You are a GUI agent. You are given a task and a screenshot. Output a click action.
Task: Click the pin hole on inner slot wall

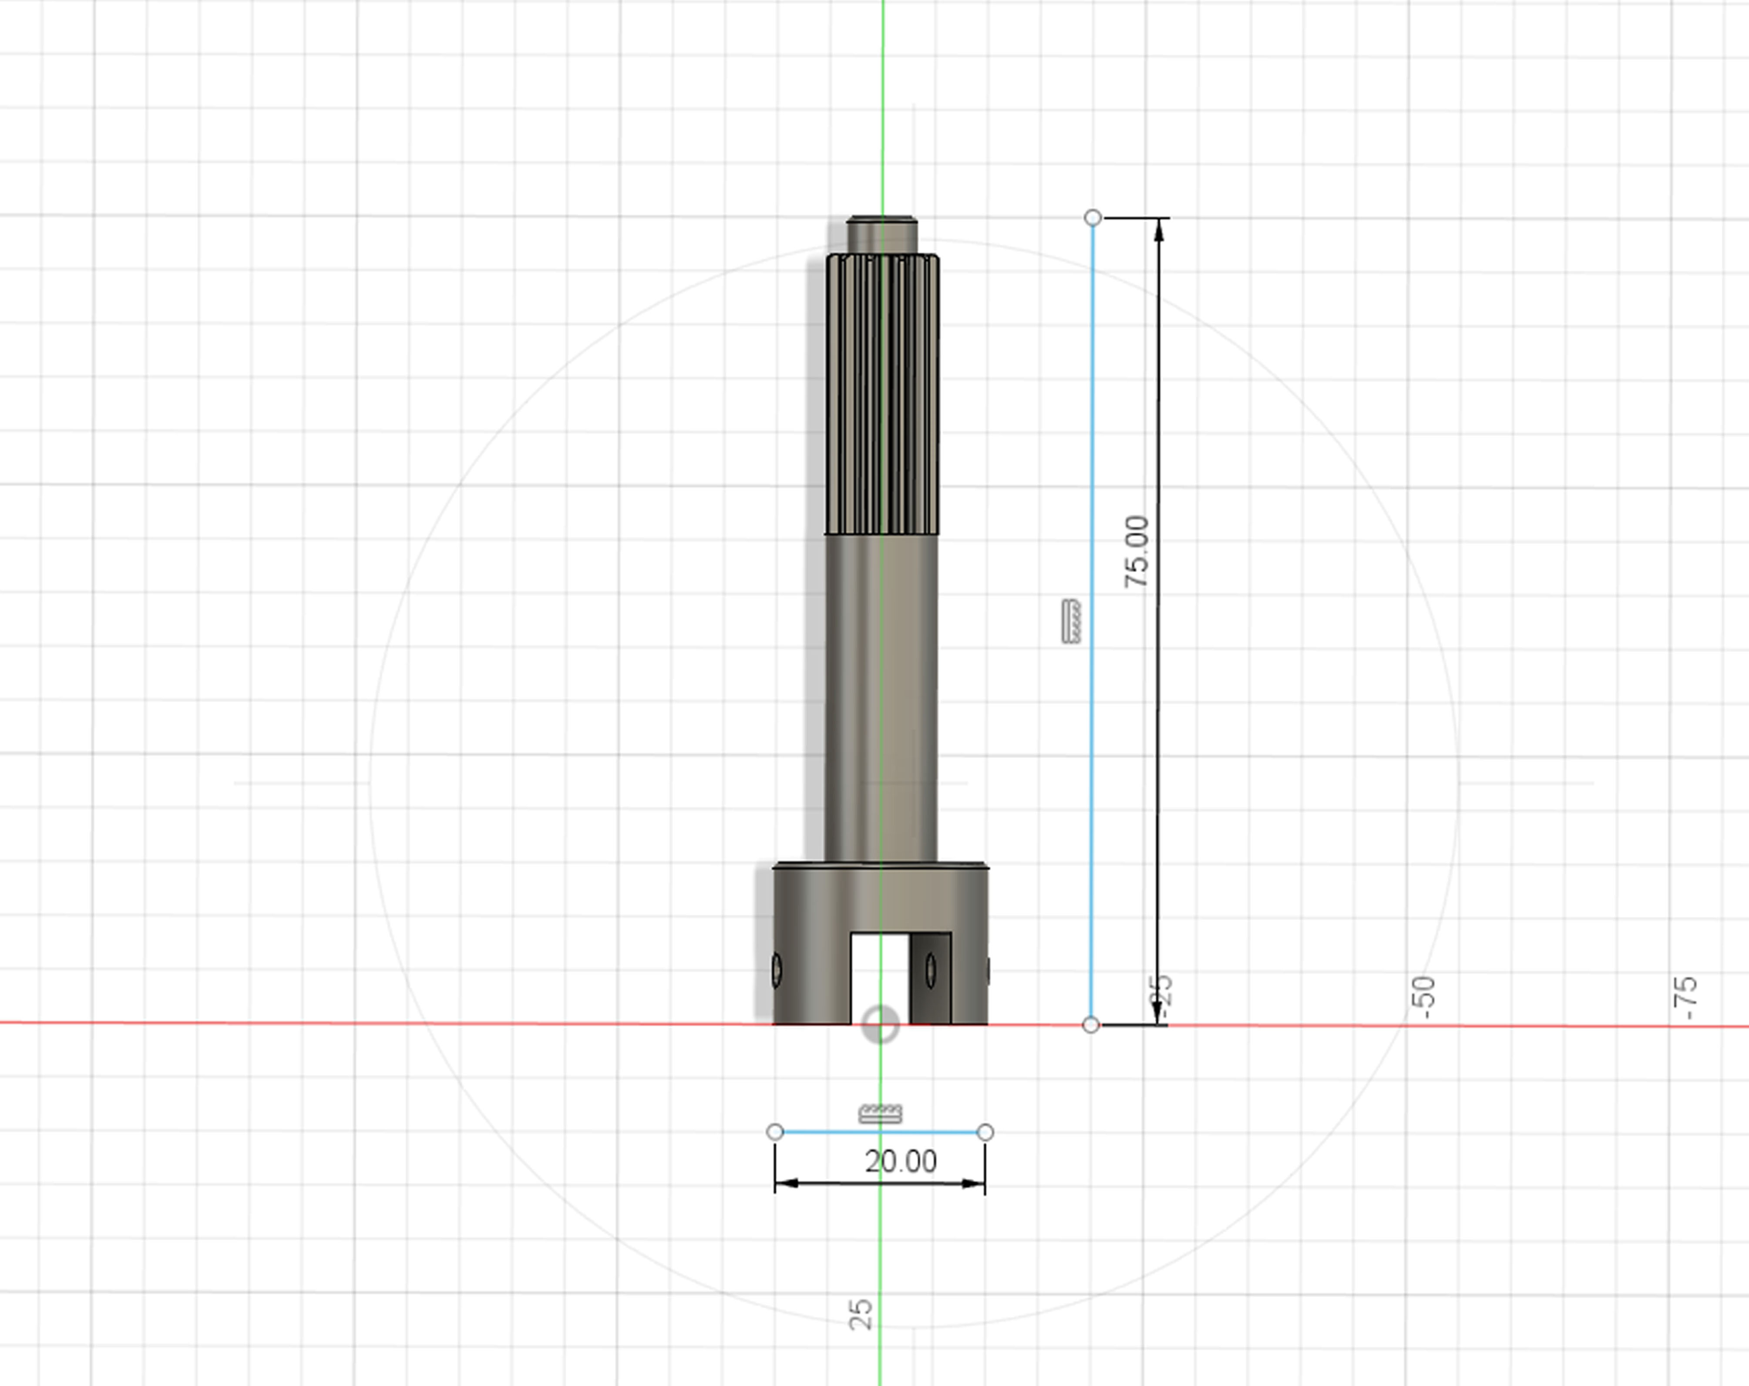pos(931,971)
